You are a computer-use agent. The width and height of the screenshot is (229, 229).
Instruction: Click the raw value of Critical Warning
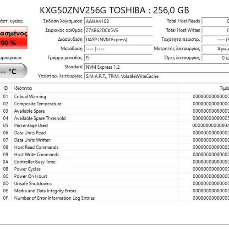pos(211,96)
